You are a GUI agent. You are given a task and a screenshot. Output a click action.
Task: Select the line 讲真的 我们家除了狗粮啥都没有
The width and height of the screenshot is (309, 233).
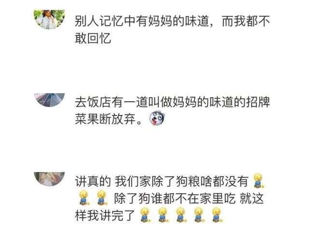coord(162,181)
